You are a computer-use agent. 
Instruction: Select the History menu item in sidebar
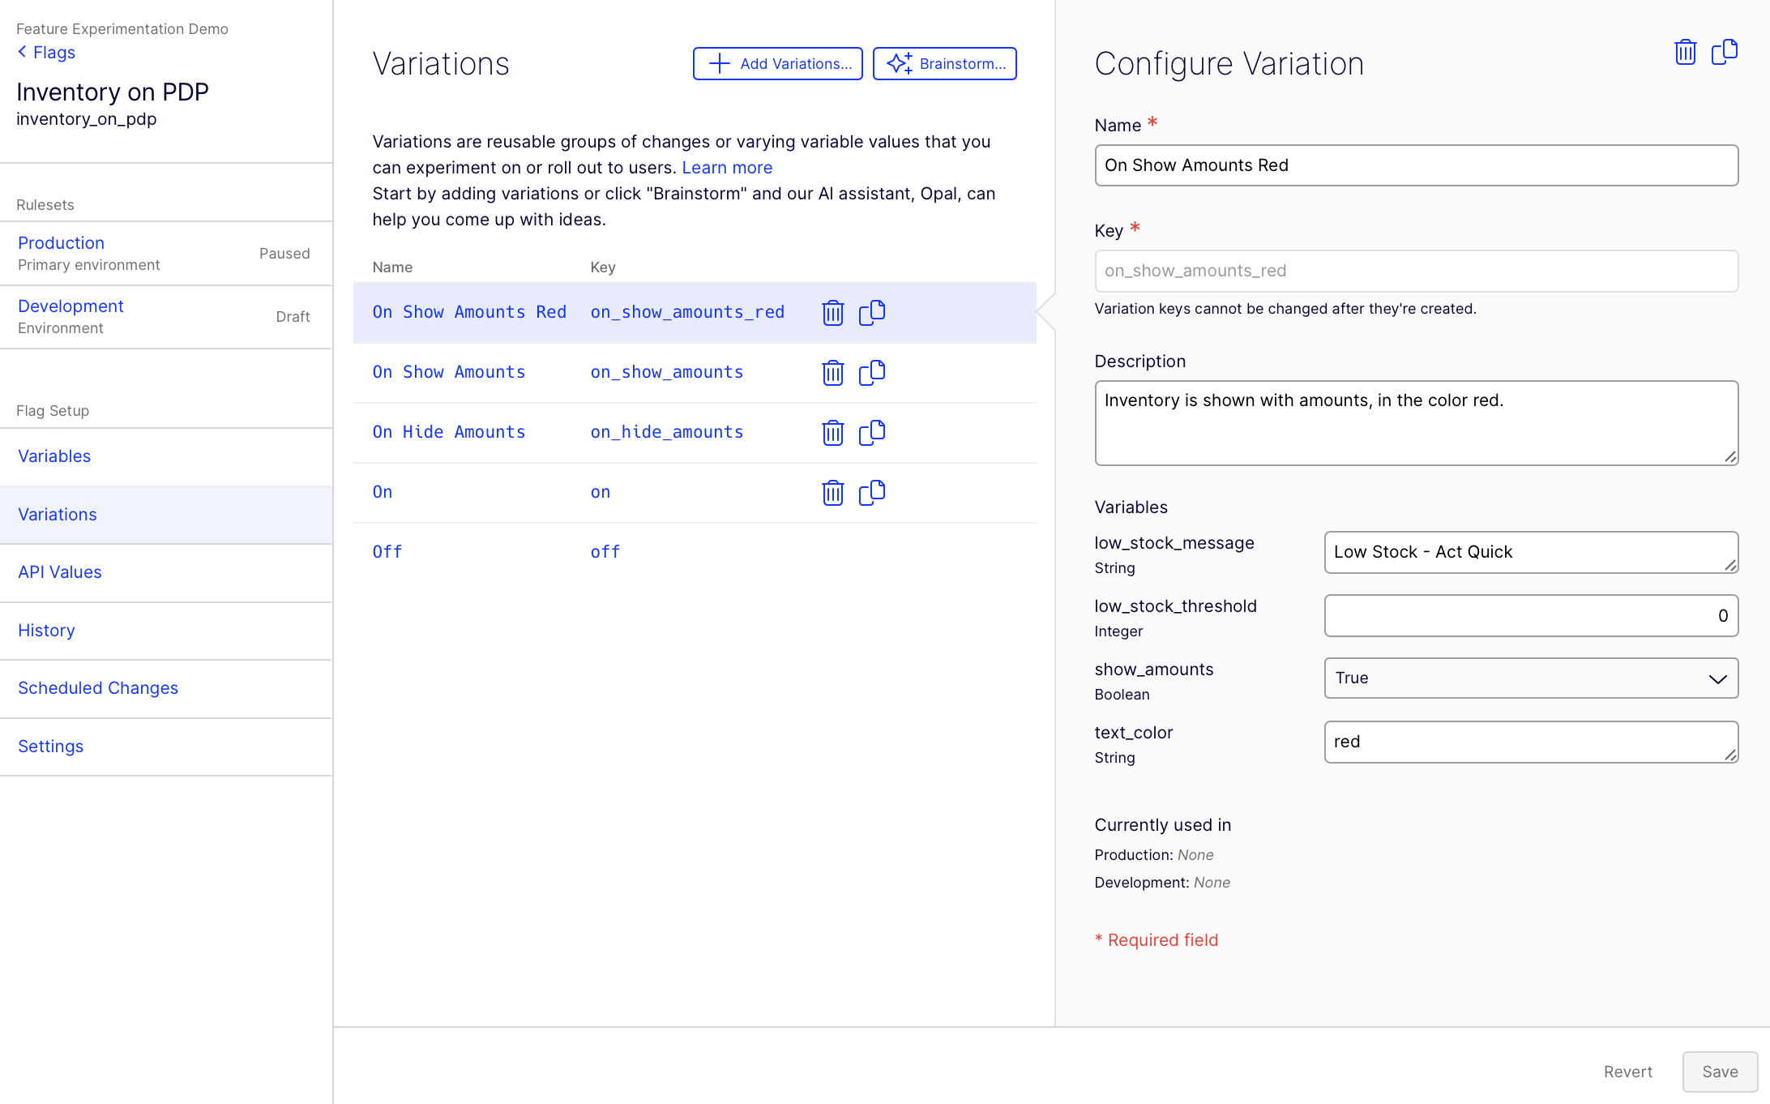(47, 628)
